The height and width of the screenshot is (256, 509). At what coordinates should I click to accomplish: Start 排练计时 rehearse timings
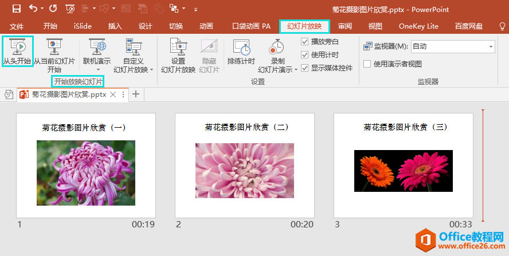(x=241, y=52)
